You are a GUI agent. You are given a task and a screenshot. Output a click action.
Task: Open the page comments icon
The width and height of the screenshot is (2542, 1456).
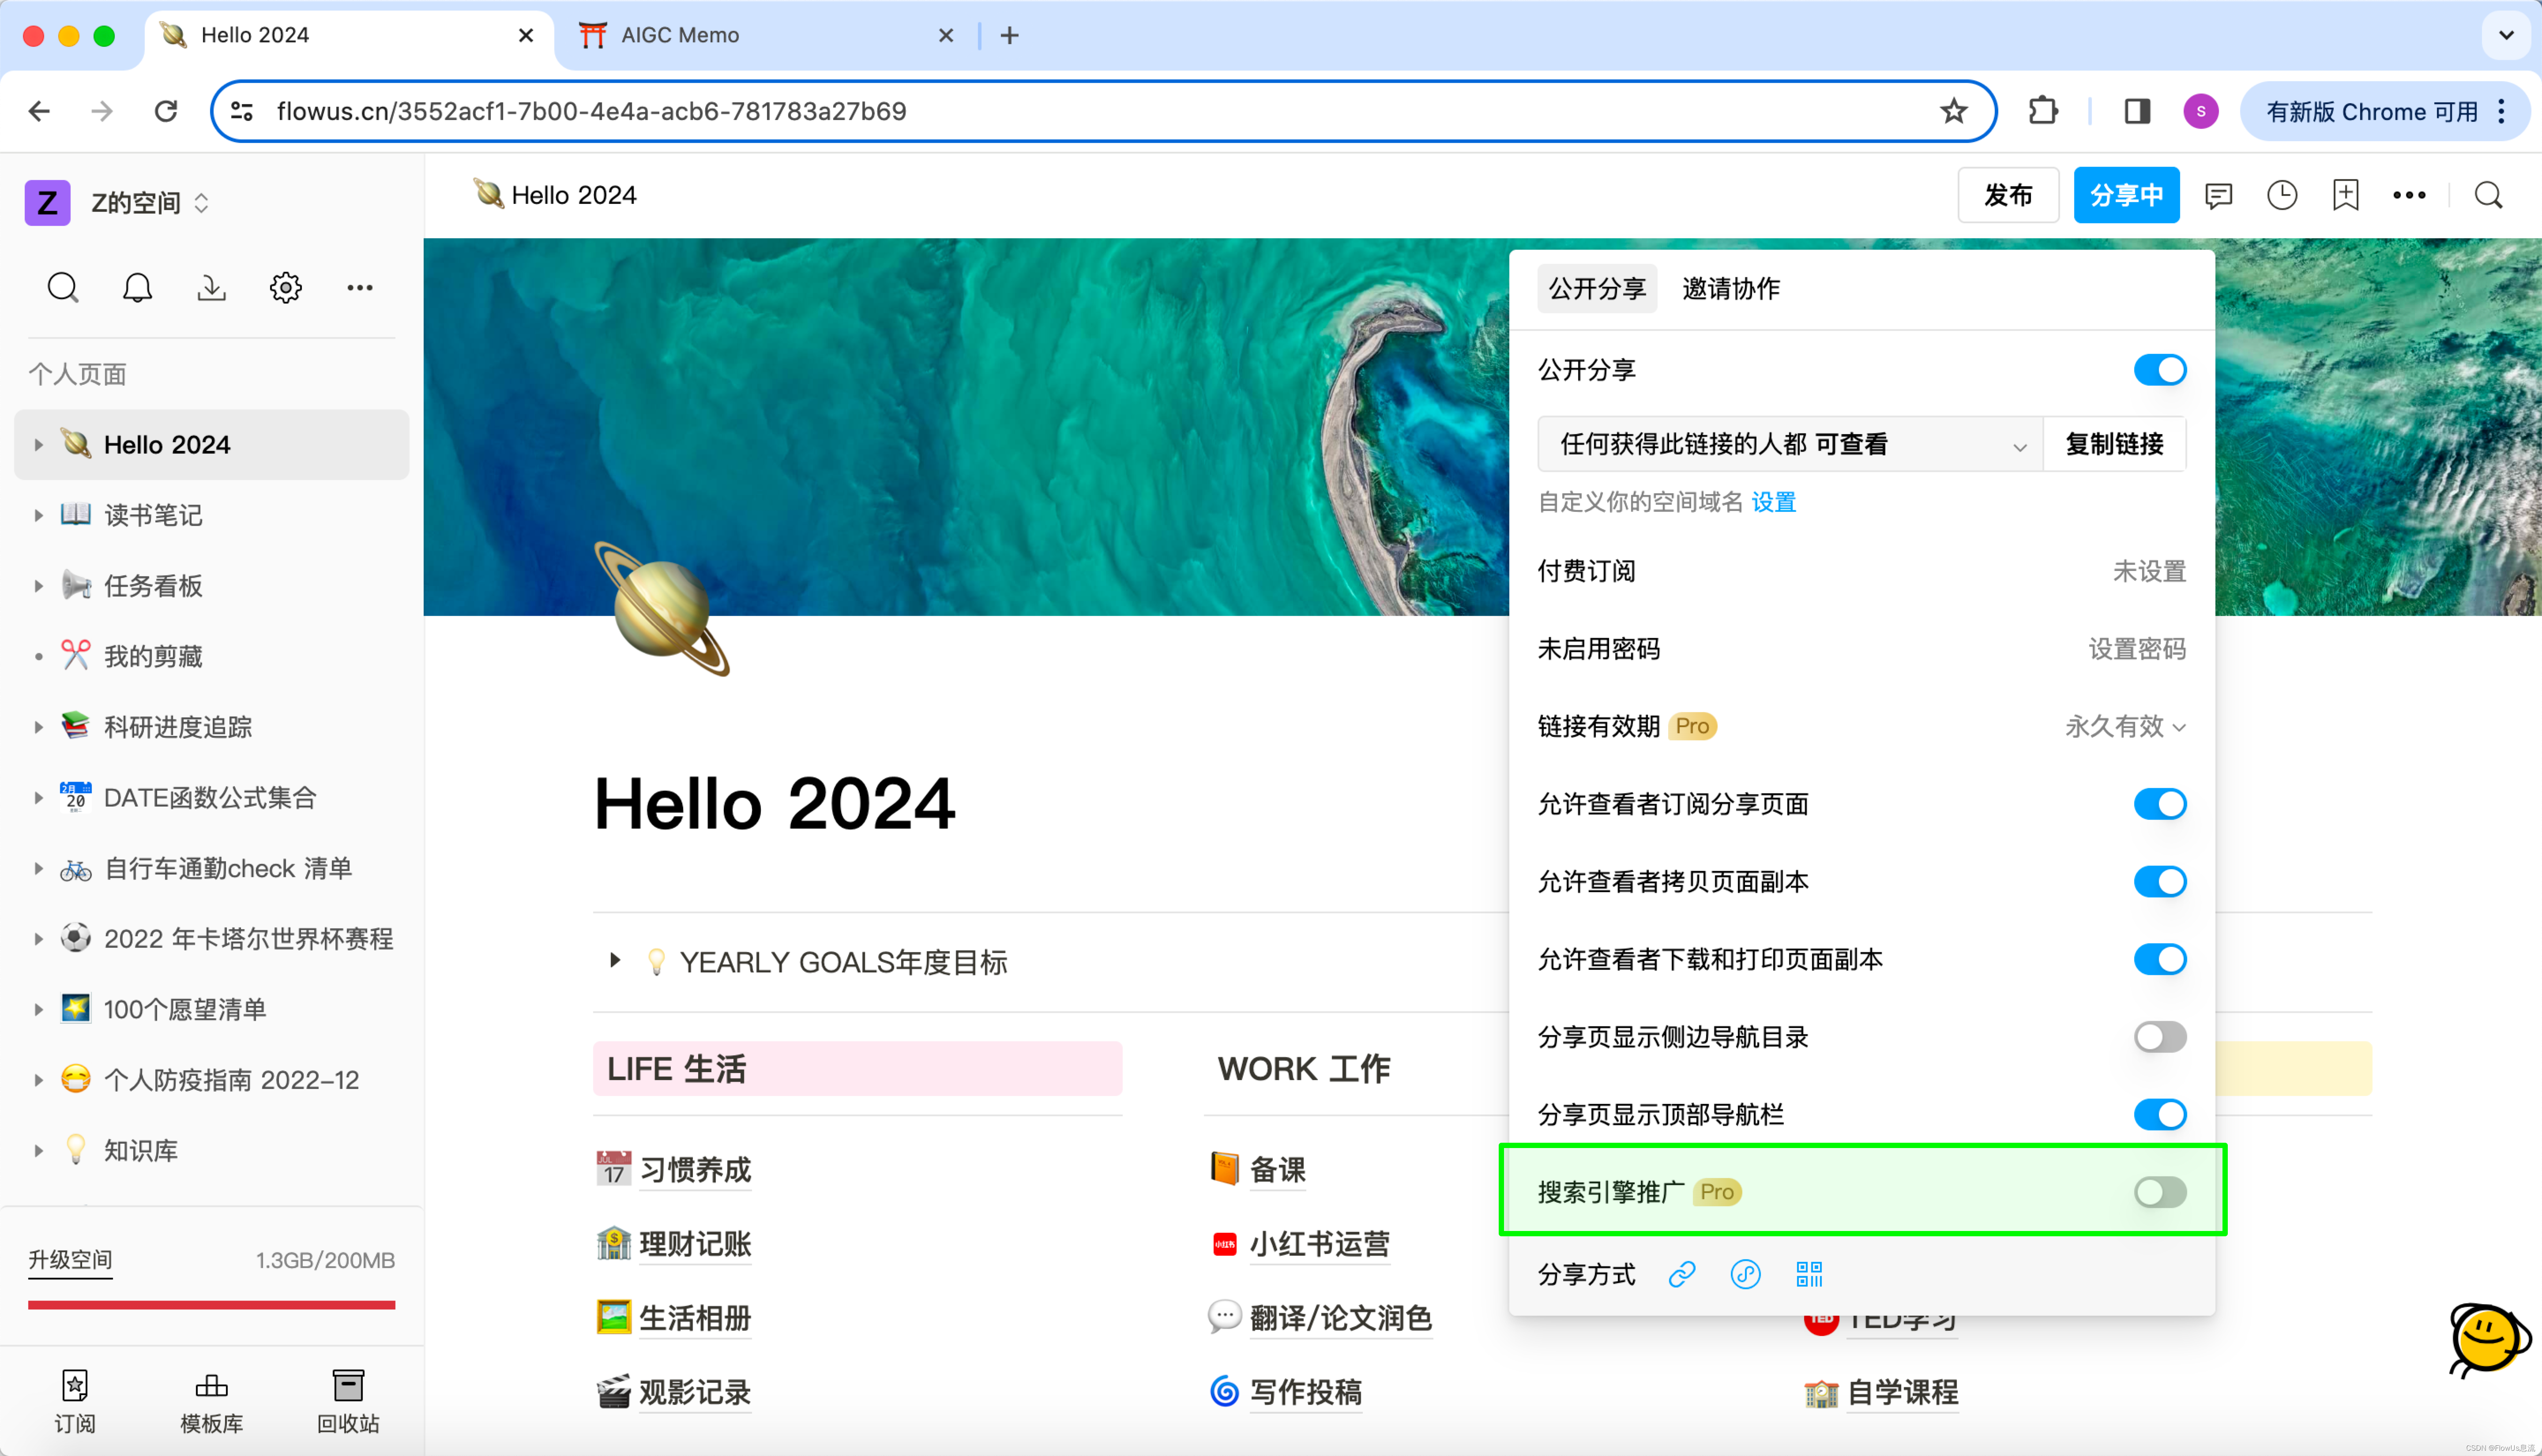coord(2218,195)
